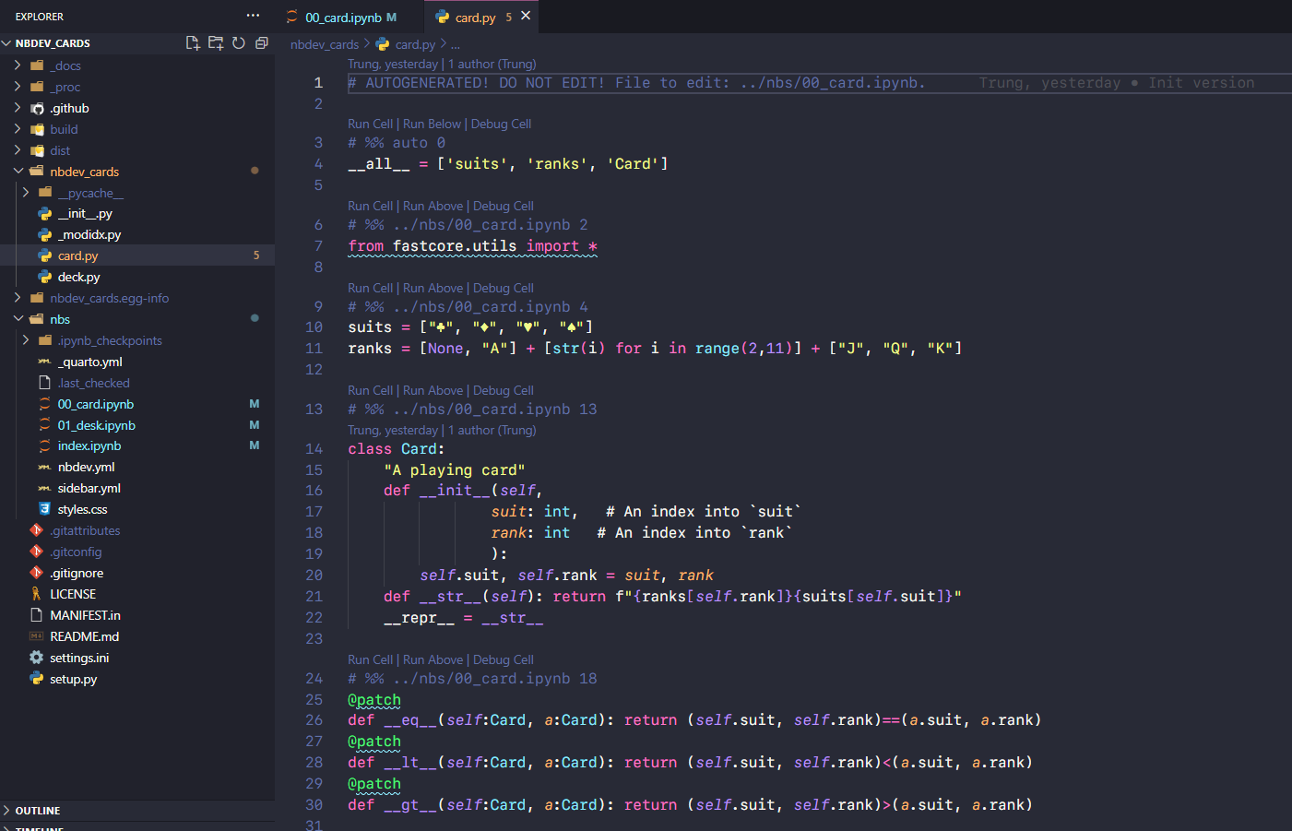1292x831 pixels.
Task: Debug Cell above the @patch cell
Action: [504, 659]
